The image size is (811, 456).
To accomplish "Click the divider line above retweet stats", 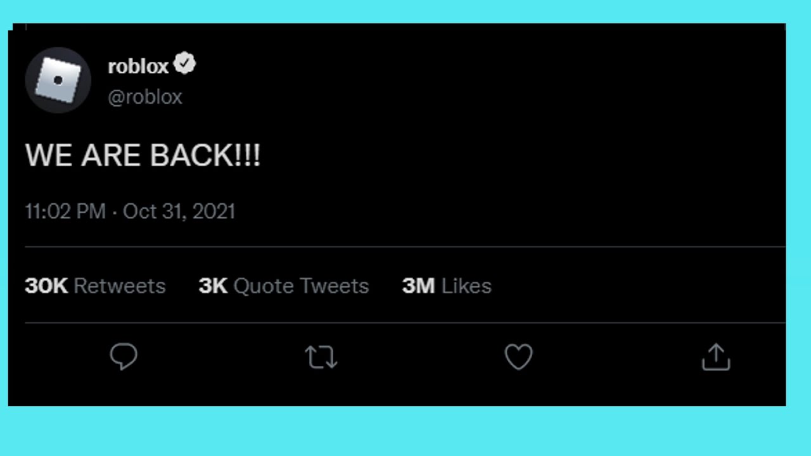I will pyautogui.click(x=405, y=246).
